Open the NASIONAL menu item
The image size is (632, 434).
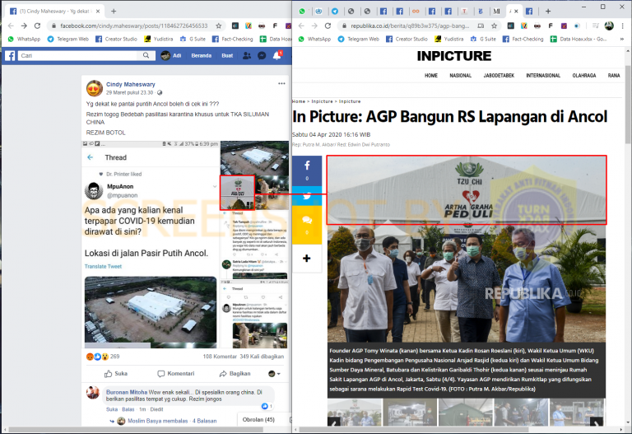tap(460, 76)
